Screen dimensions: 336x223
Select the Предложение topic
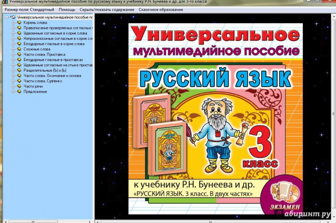pyautogui.click(x=35, y=92)
